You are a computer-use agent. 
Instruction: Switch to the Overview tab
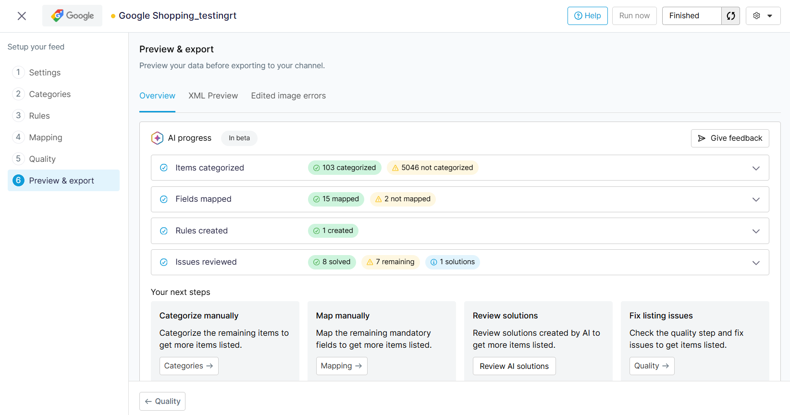[x=157, y=96]
